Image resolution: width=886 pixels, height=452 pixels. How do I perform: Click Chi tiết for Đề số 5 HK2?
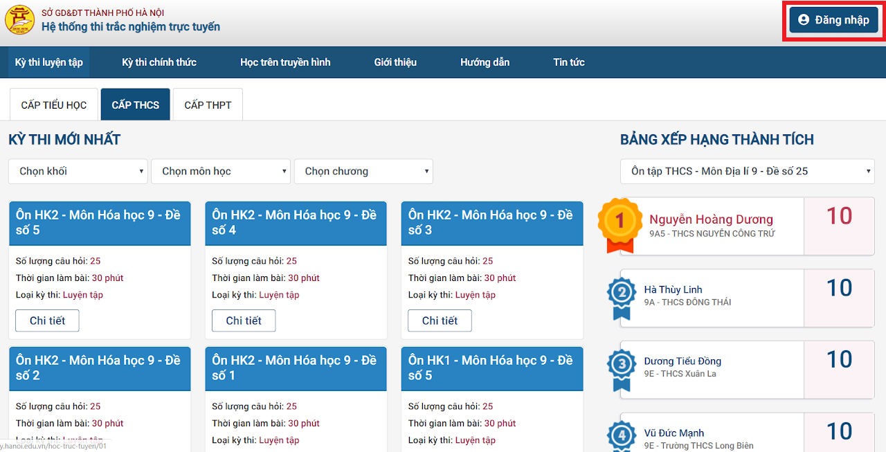pyautogui.click(x=47, y=320)
